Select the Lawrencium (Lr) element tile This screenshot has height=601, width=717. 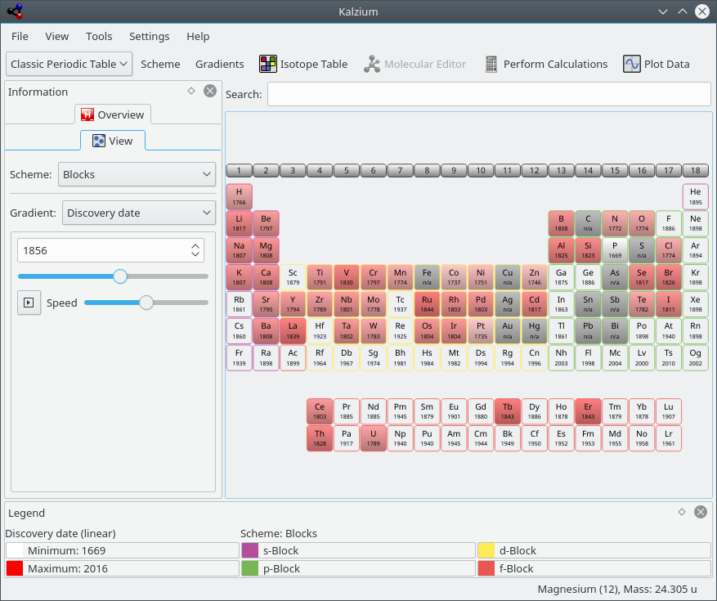[x=669, y=438]
